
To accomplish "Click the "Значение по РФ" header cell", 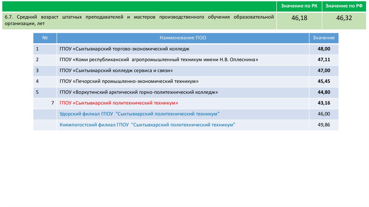I will pyautogui.click(x=344, y=6).
